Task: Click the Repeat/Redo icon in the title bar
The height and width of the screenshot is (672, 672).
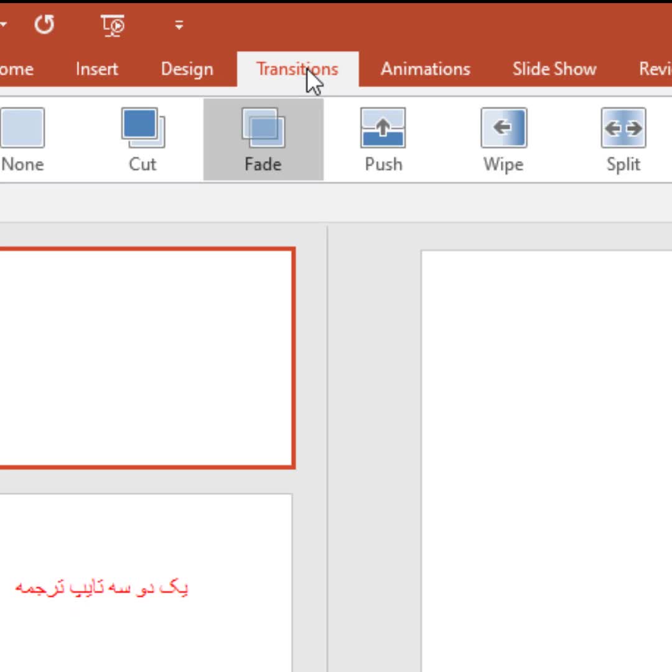Action: click(x=44, y=25)
